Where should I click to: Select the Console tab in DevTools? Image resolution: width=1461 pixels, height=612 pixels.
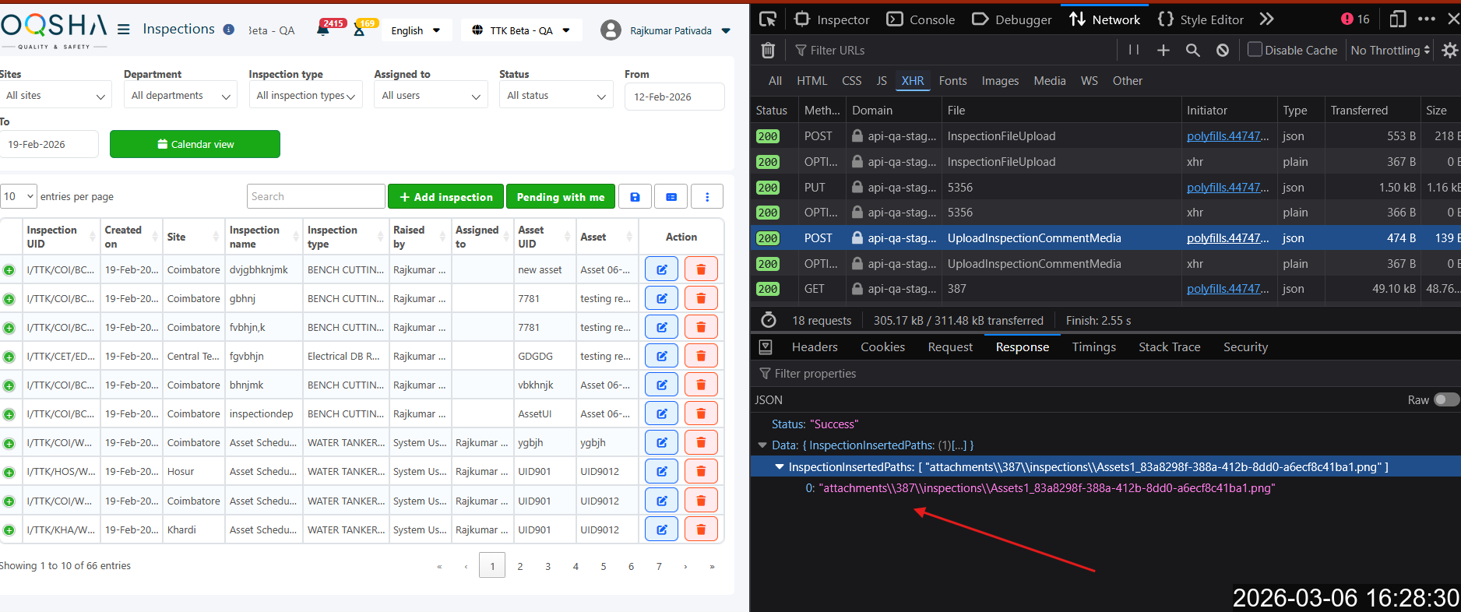point(921,19)
